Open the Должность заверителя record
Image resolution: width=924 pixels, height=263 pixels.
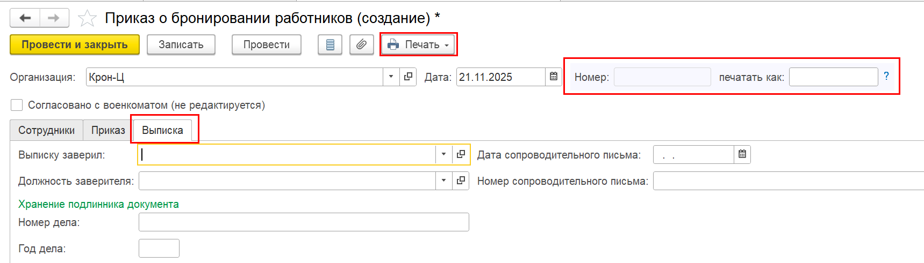461,181
